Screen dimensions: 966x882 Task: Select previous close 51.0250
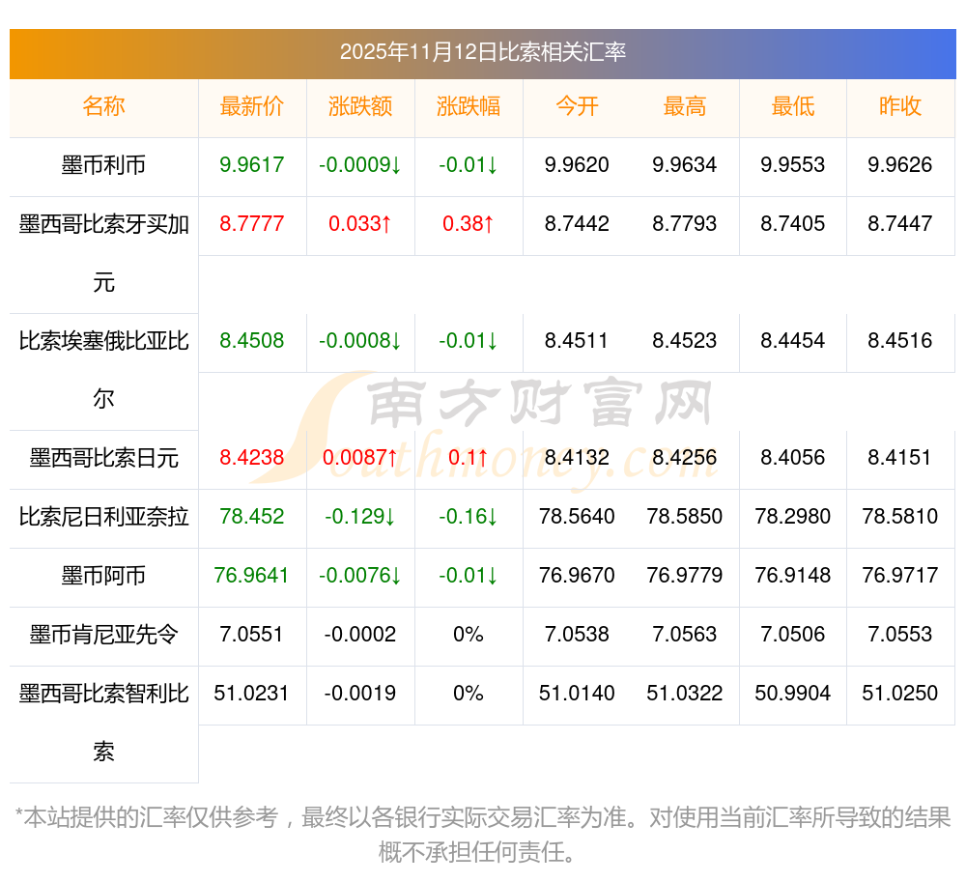click(900, 693)
